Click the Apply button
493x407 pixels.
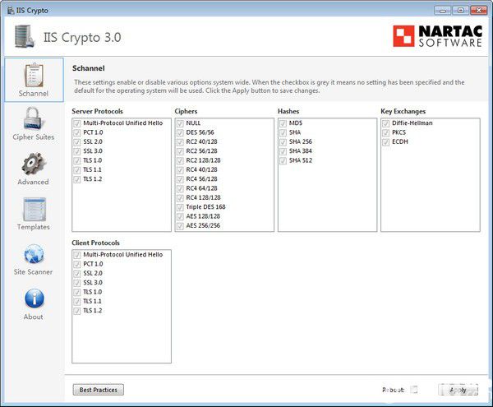458,390
